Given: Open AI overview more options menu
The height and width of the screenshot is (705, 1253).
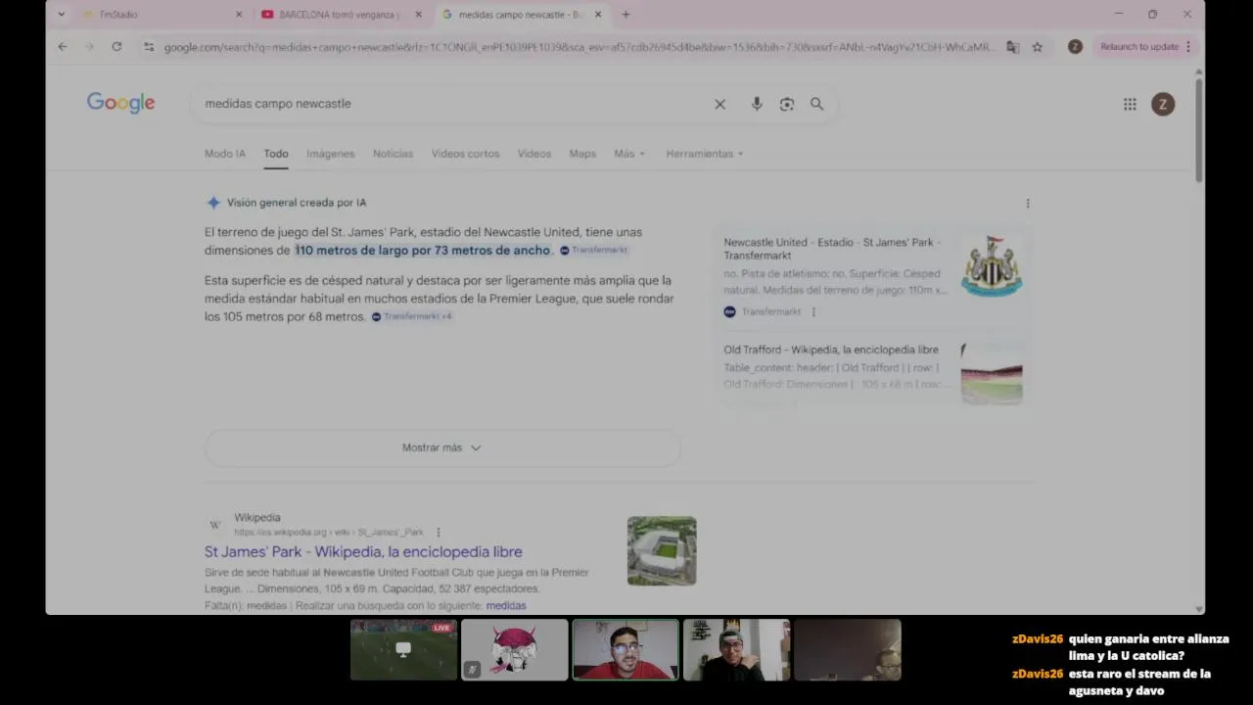Looking at the screenshot, I should tap(1027, 203).
